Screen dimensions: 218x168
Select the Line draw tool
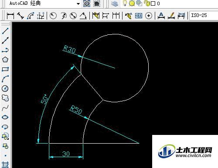[5, 31]
